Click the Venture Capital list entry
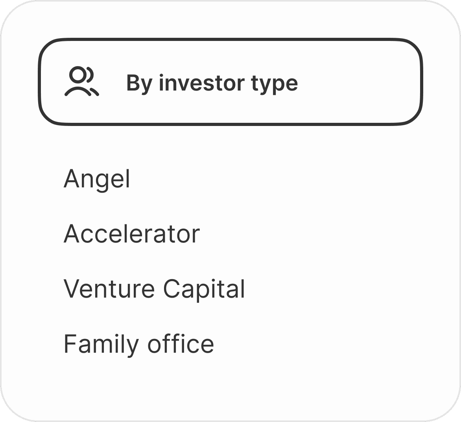Image resolution: width=461 pixels, height=422 pixels. pos(154,289)
